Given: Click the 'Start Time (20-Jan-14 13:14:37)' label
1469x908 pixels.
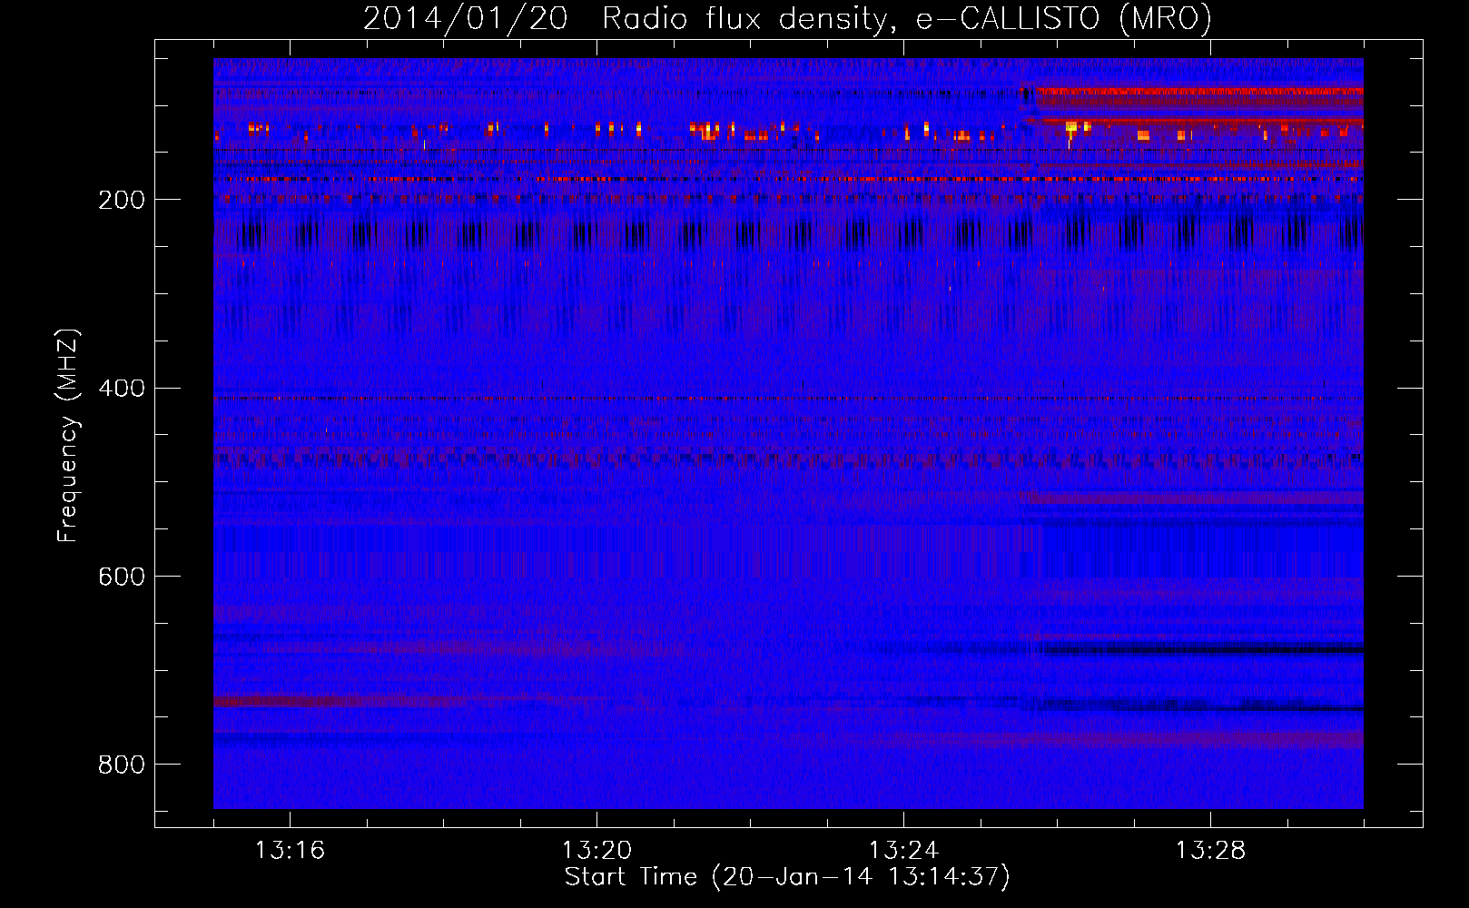Looking at the screenshot, I should [787, 877].
